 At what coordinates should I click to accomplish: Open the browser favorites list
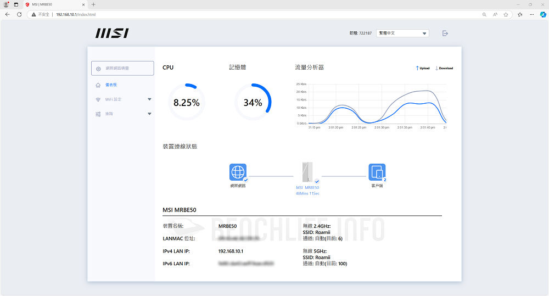[x=520, y=14]
